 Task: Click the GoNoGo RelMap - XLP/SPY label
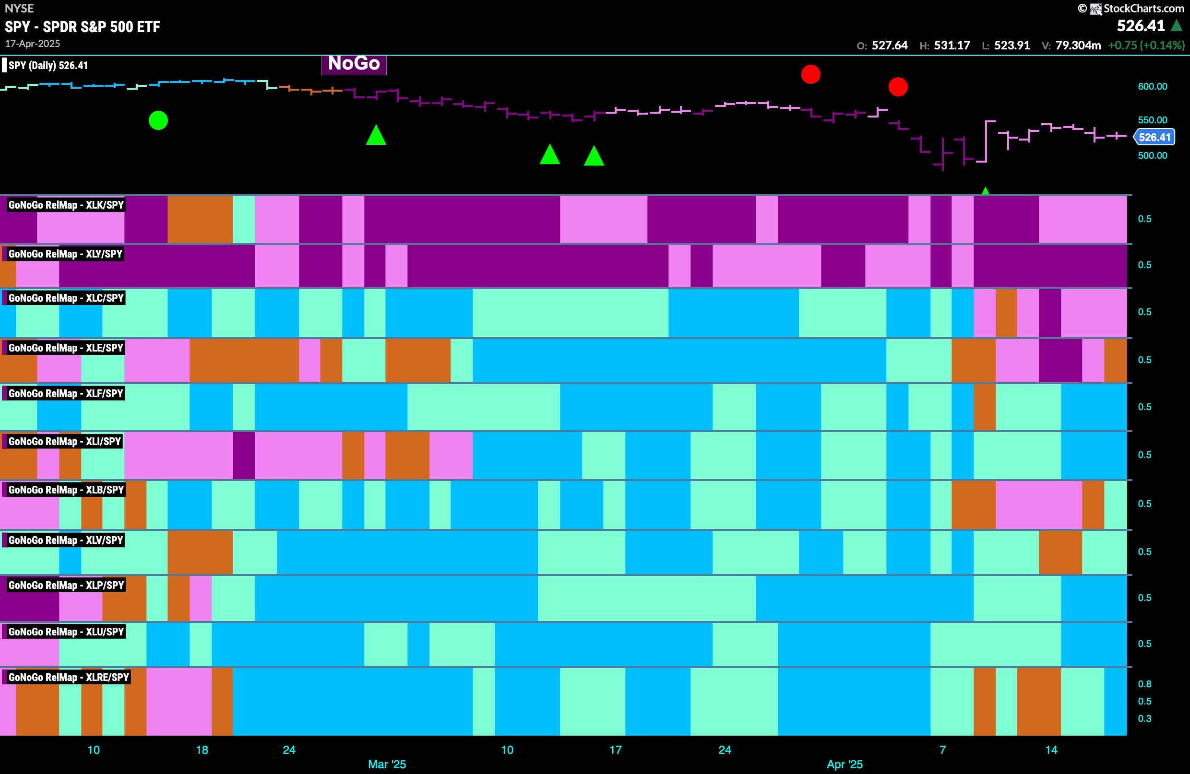(66, 585)
